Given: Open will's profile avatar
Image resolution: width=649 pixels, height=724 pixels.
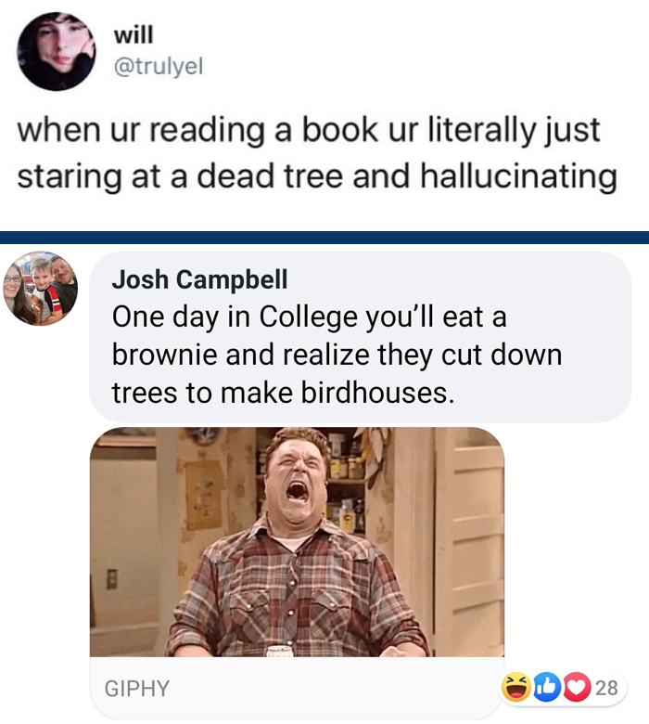Looking at the screenshot, I should 57,51.
